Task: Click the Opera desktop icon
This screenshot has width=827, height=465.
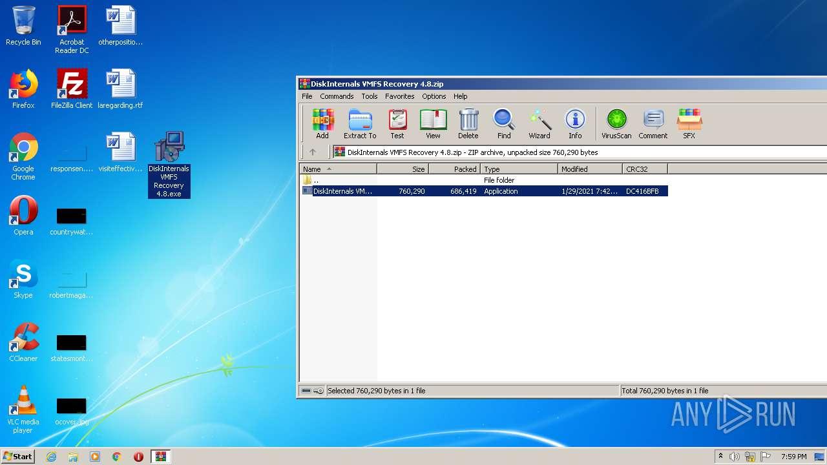Action: (x=23, y=216)
